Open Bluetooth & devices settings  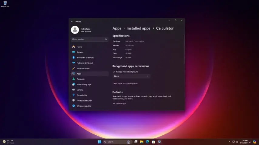[x=90, y=58]
